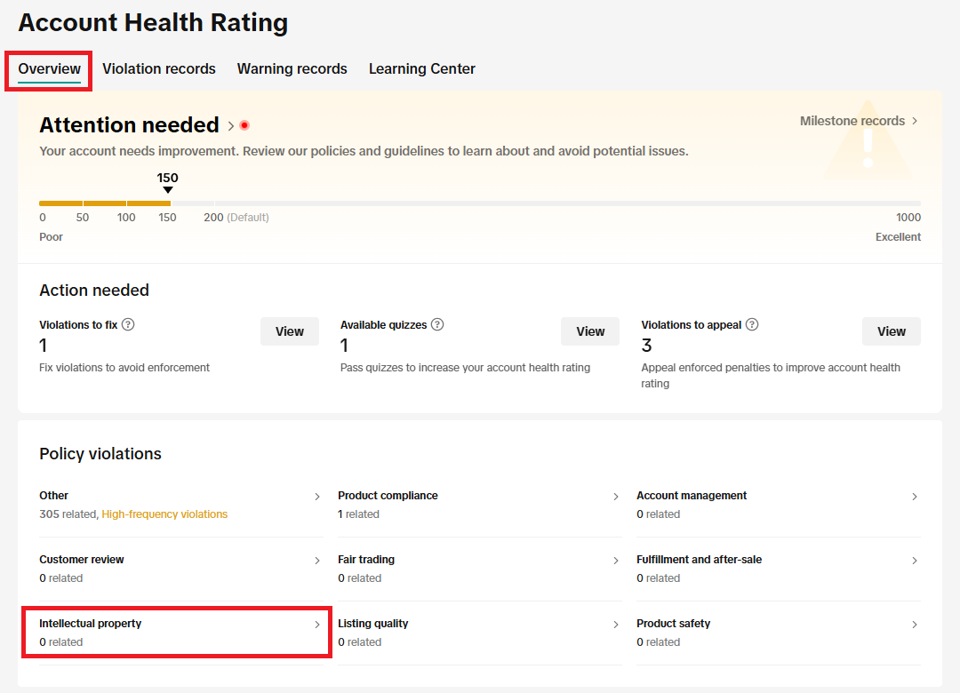960x693 pixels.
Task: Go to the Learning Center tab
Action: 422,68
